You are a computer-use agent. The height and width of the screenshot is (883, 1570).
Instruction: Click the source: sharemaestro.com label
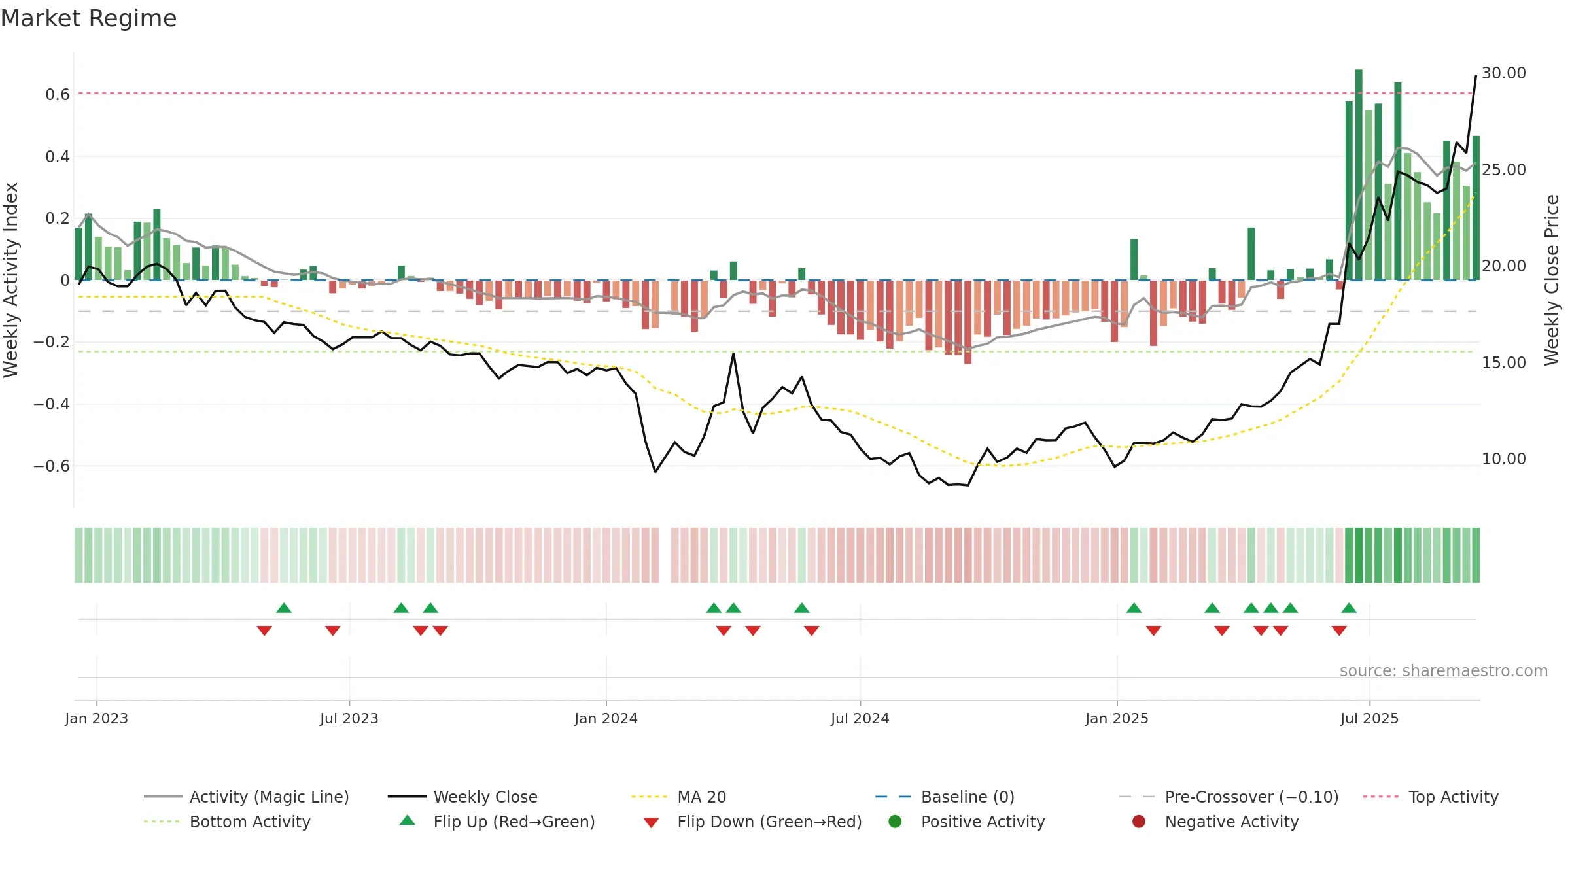pos(1444,670)
